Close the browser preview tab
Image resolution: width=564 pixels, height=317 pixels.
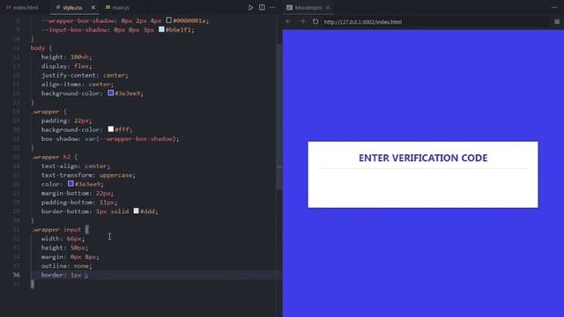point(328,7)
